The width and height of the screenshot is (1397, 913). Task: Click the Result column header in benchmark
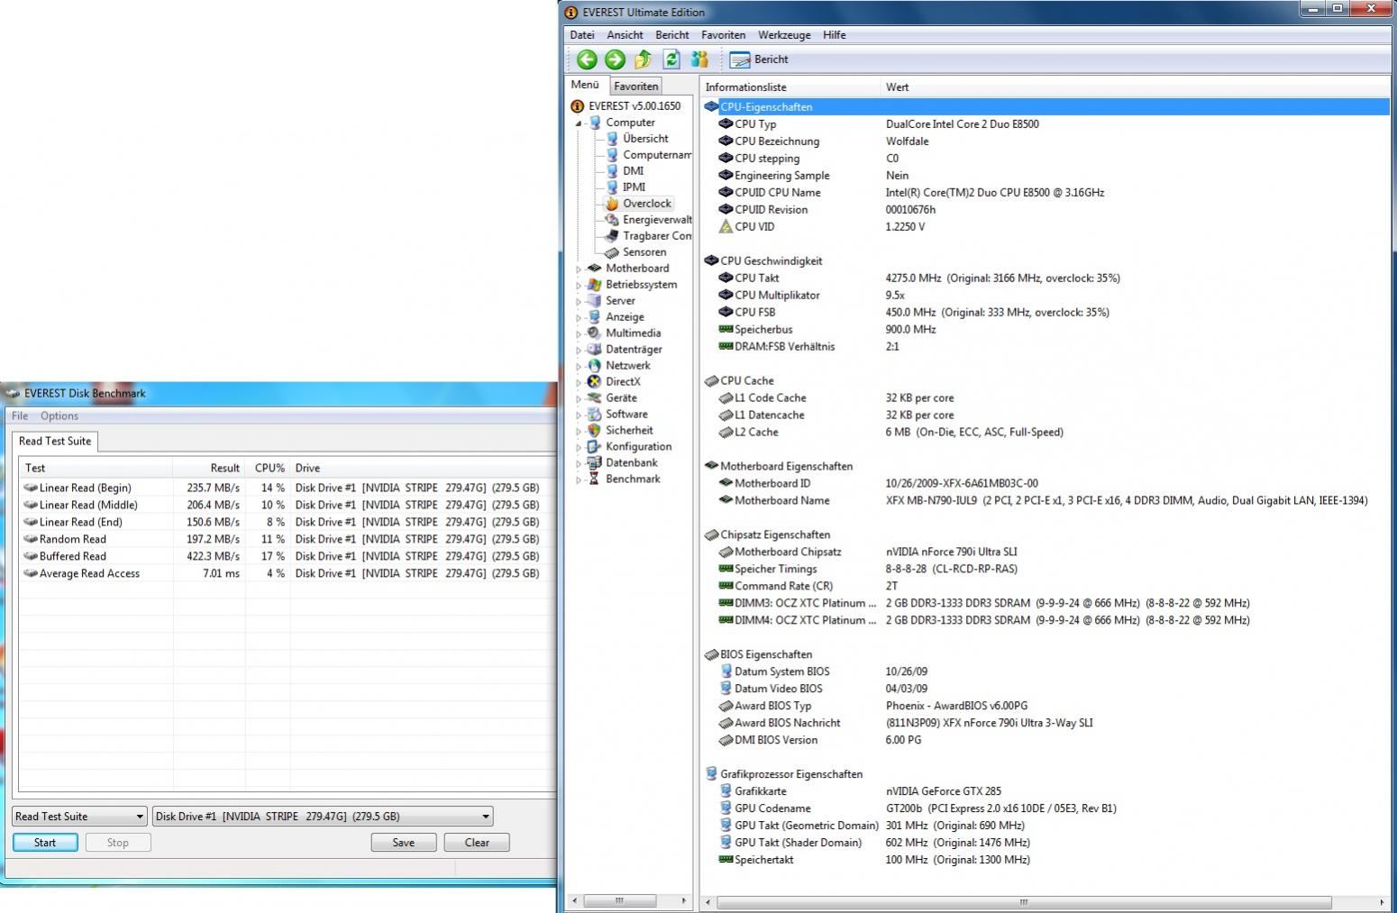(x=209, y=468)
